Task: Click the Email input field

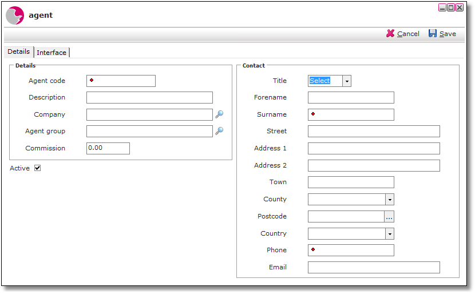Action: click(x=374, y=268)
